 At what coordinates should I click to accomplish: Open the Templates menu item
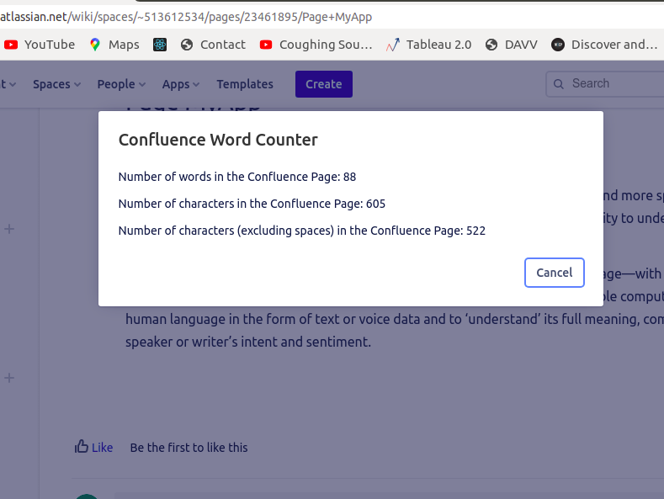click(245, 84)
